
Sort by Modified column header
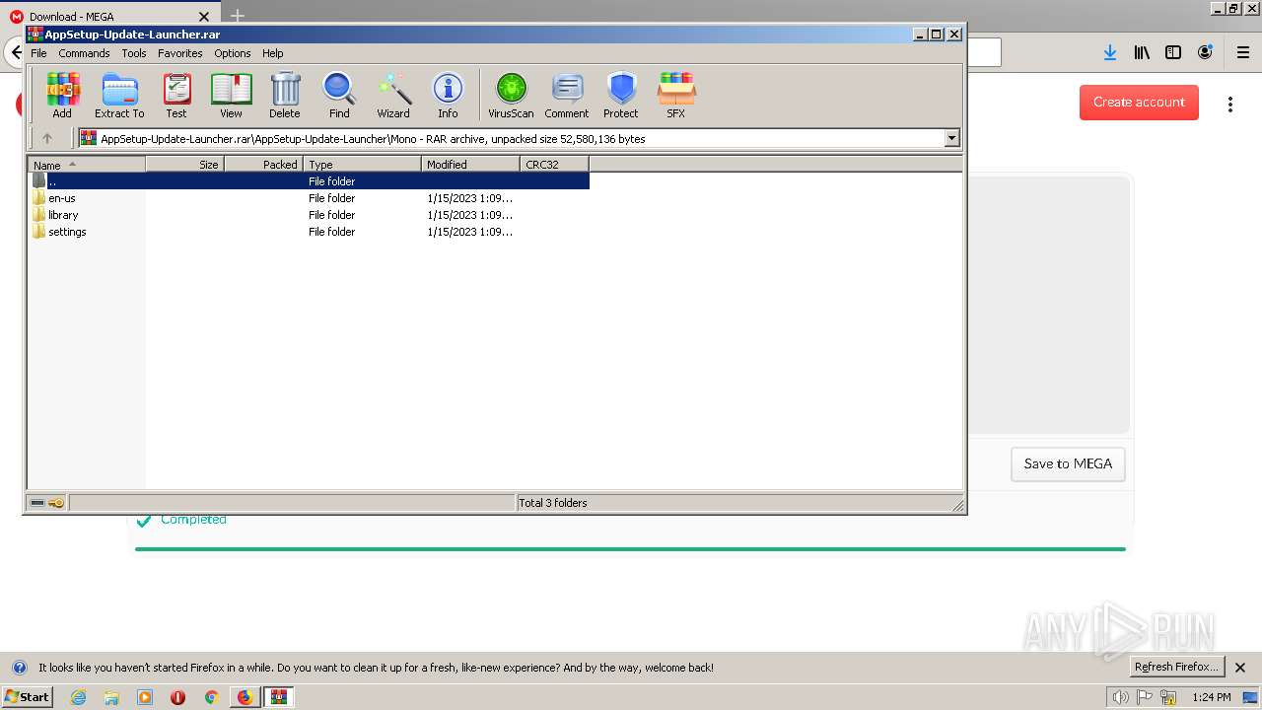[471, 165]
